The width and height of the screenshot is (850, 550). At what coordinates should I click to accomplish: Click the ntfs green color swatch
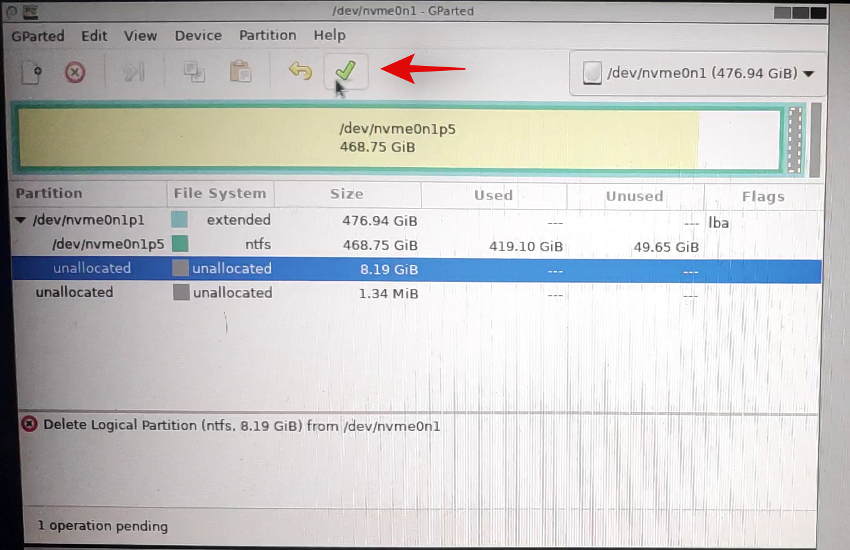click(181, 244)
